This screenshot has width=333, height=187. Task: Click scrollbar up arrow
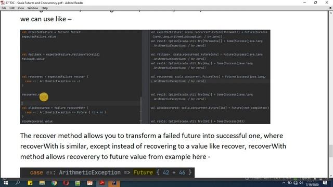[x=331, y=13]
